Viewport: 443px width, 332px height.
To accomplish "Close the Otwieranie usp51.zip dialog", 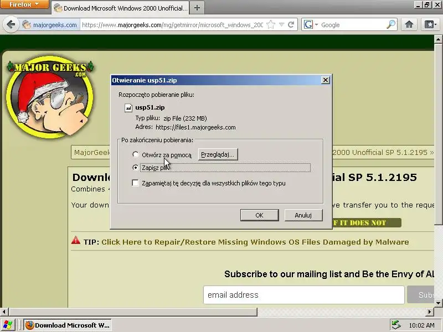I will click(x=326, y=80).
